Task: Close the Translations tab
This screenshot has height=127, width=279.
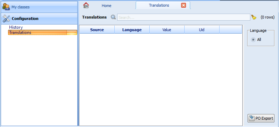Action: (x=184, y=5)
